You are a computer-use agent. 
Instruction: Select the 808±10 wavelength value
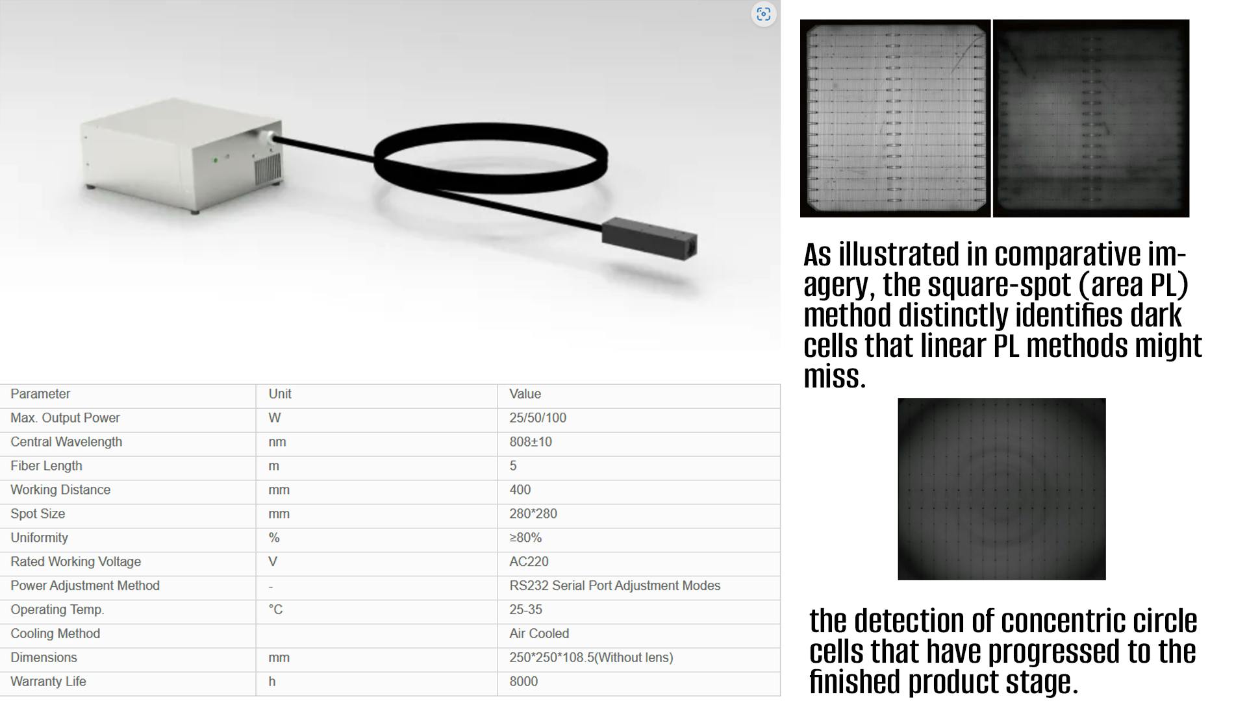tap(531, 442)
